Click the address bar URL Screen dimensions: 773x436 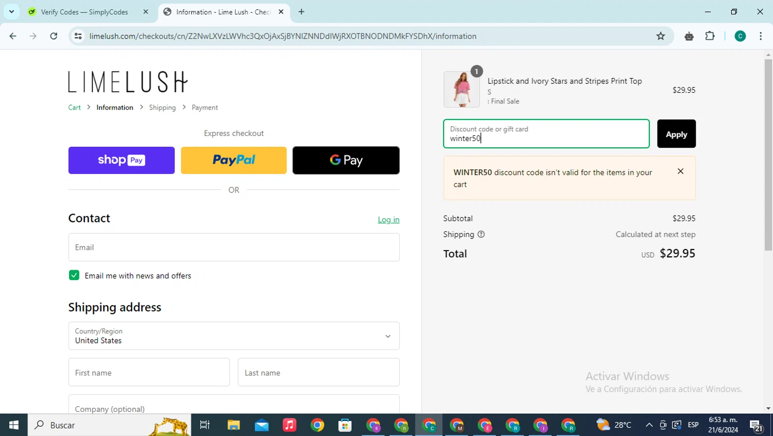tap(283, 36)
